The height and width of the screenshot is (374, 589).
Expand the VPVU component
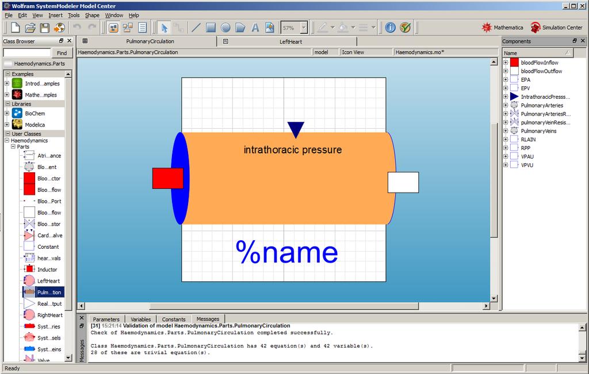[x=506, y=165]
